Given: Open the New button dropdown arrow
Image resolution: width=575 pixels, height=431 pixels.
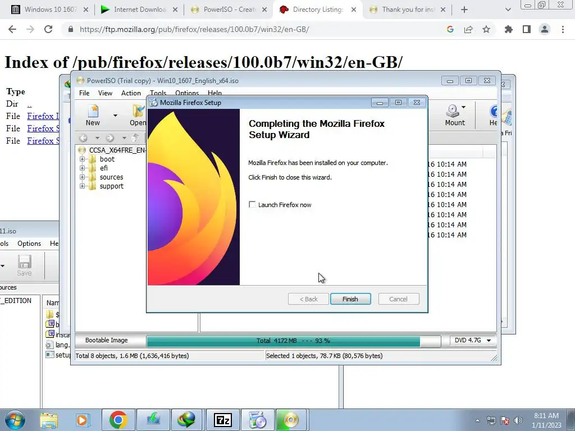Looking at the screenshot, I should click(115, 116).
